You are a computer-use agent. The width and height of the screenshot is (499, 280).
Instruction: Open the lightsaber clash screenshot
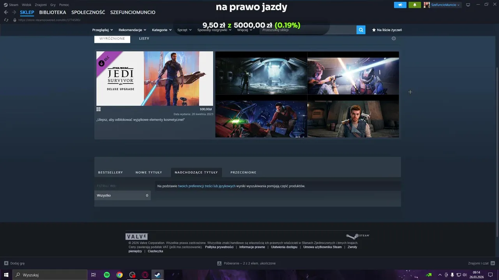[353, 73]
